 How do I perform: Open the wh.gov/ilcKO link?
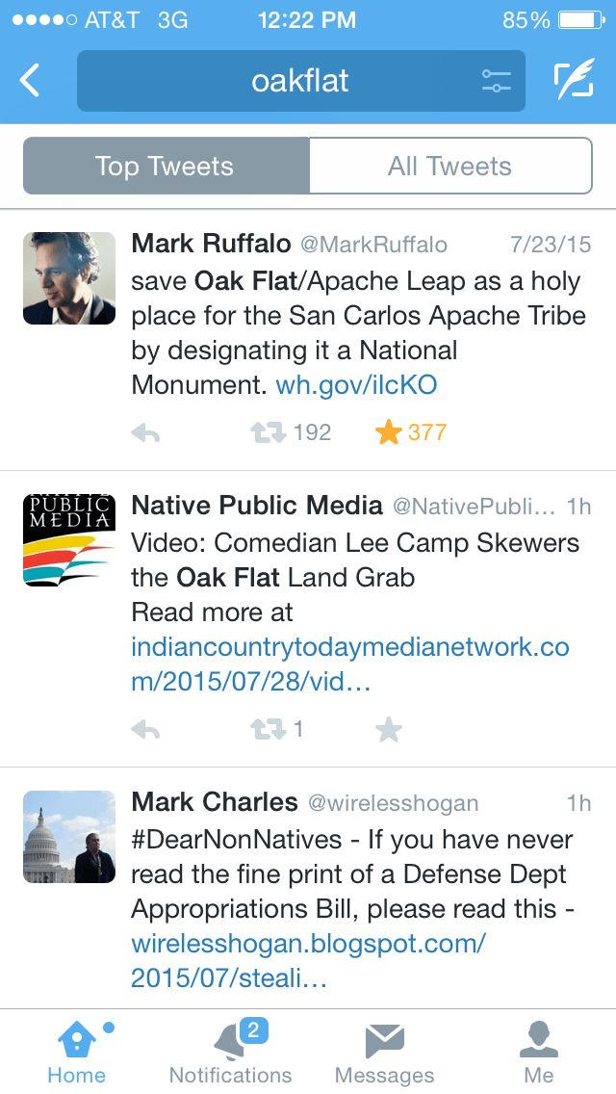356,386
